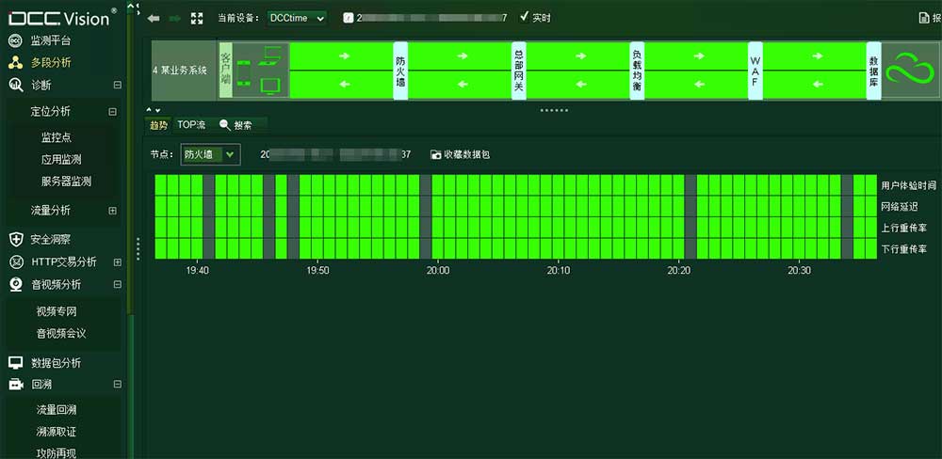This screenshot has width=942, height=459.
Task: Go forward with the green right arrow
Action: (x=175, y=18)
